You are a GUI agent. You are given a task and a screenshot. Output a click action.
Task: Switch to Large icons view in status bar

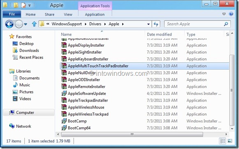pyautogui.click(x=230, y=141)
